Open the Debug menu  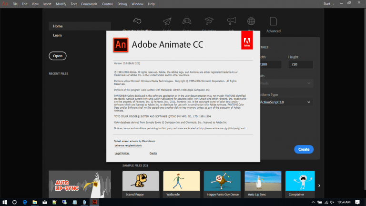(122, 4)
